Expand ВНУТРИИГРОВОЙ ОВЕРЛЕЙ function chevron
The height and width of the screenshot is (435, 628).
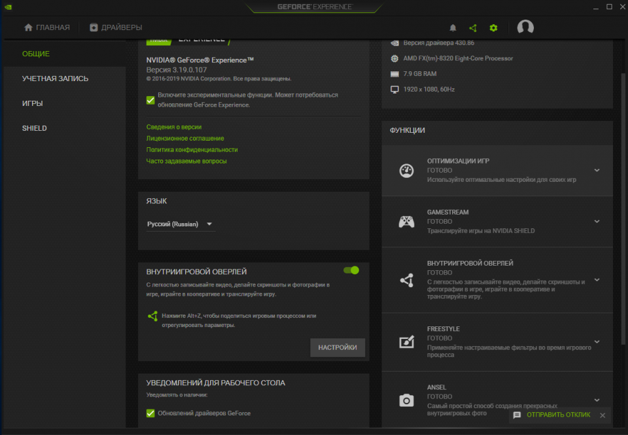[x=597, y=279]
